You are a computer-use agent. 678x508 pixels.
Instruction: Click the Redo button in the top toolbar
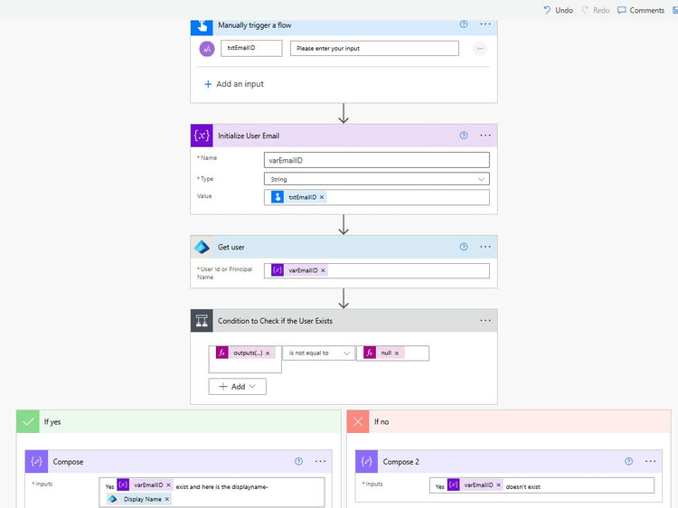596,10
